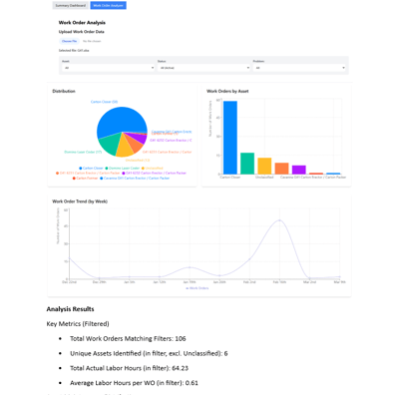
Task: Click Average Labor Hours per WO: 0.61
Action: click(x=134, y=383)
